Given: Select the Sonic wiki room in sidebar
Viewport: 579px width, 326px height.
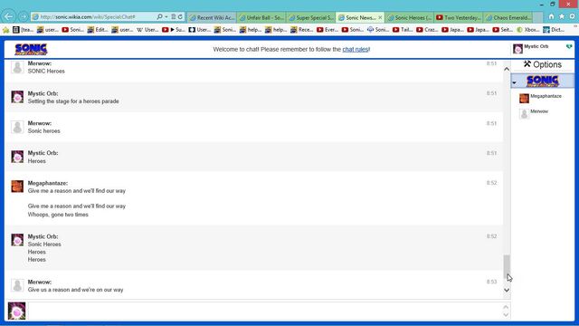Looking at the screenshot, I should [x=543, y=81].
